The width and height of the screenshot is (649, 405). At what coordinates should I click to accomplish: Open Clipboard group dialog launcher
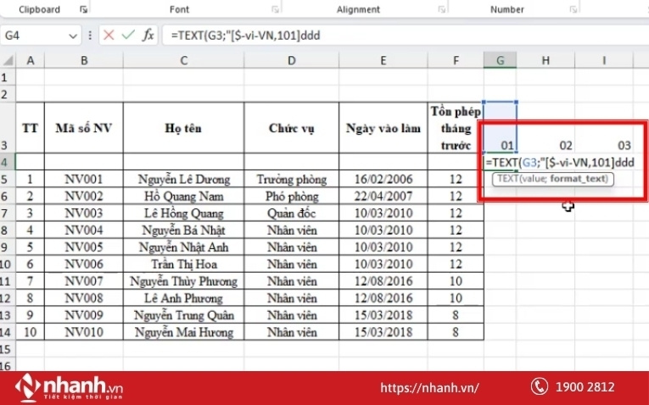(x=84, y=9)
